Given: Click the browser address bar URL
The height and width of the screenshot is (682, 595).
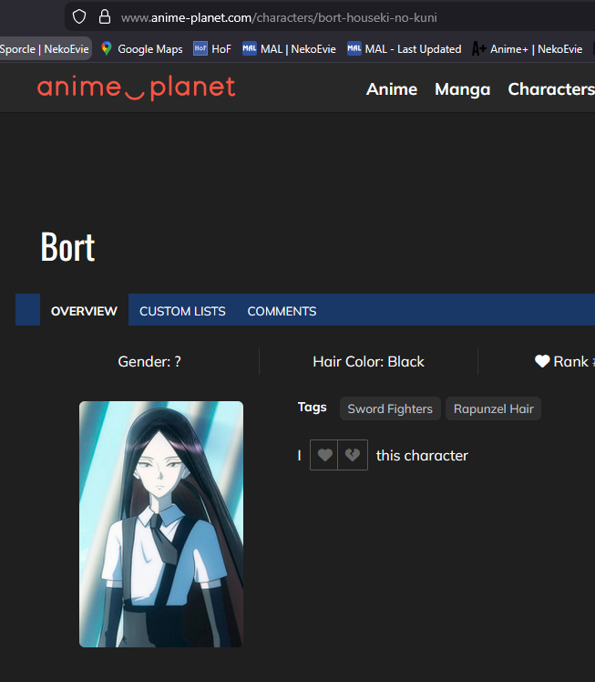Looking at the screenshot, I should [x=279, y=18].
